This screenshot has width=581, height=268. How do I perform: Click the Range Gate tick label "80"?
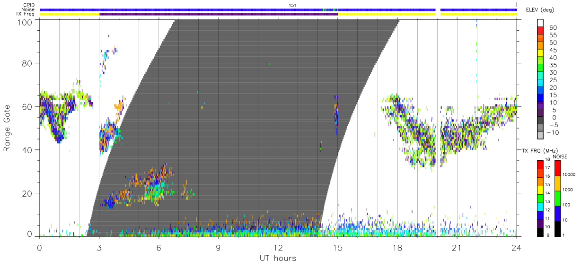pos(28,63)
